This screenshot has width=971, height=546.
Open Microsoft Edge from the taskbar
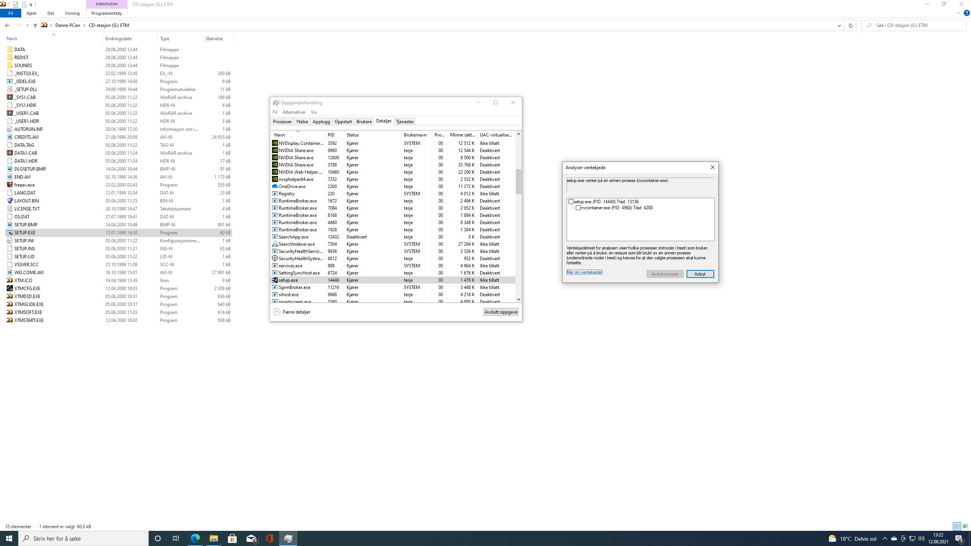[x=195, y=538]
